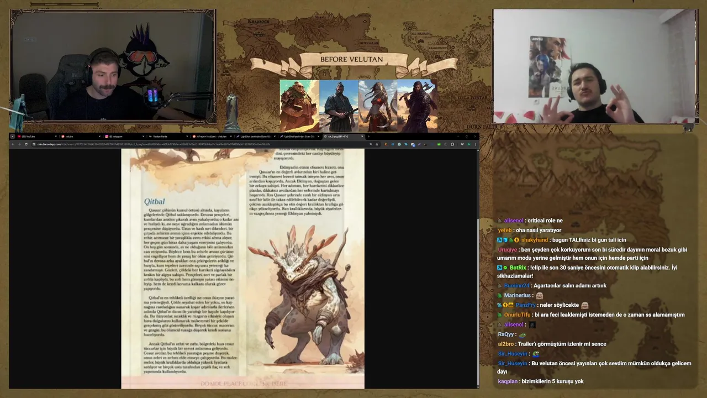Open the browser extensions puzzle menu
707x398 pixels.
coord(452,144)
